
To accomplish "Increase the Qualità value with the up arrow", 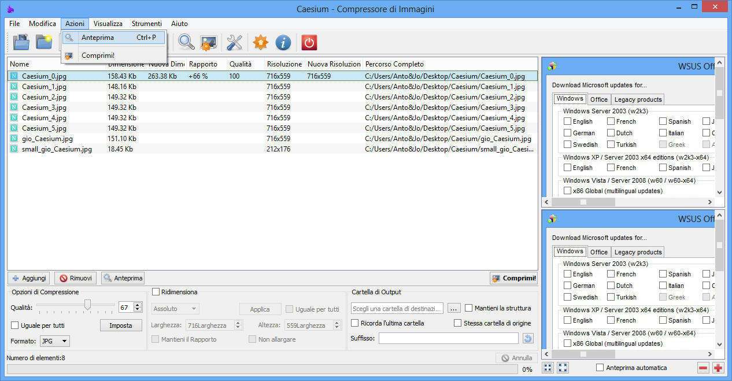I will (x=138, y=305).
